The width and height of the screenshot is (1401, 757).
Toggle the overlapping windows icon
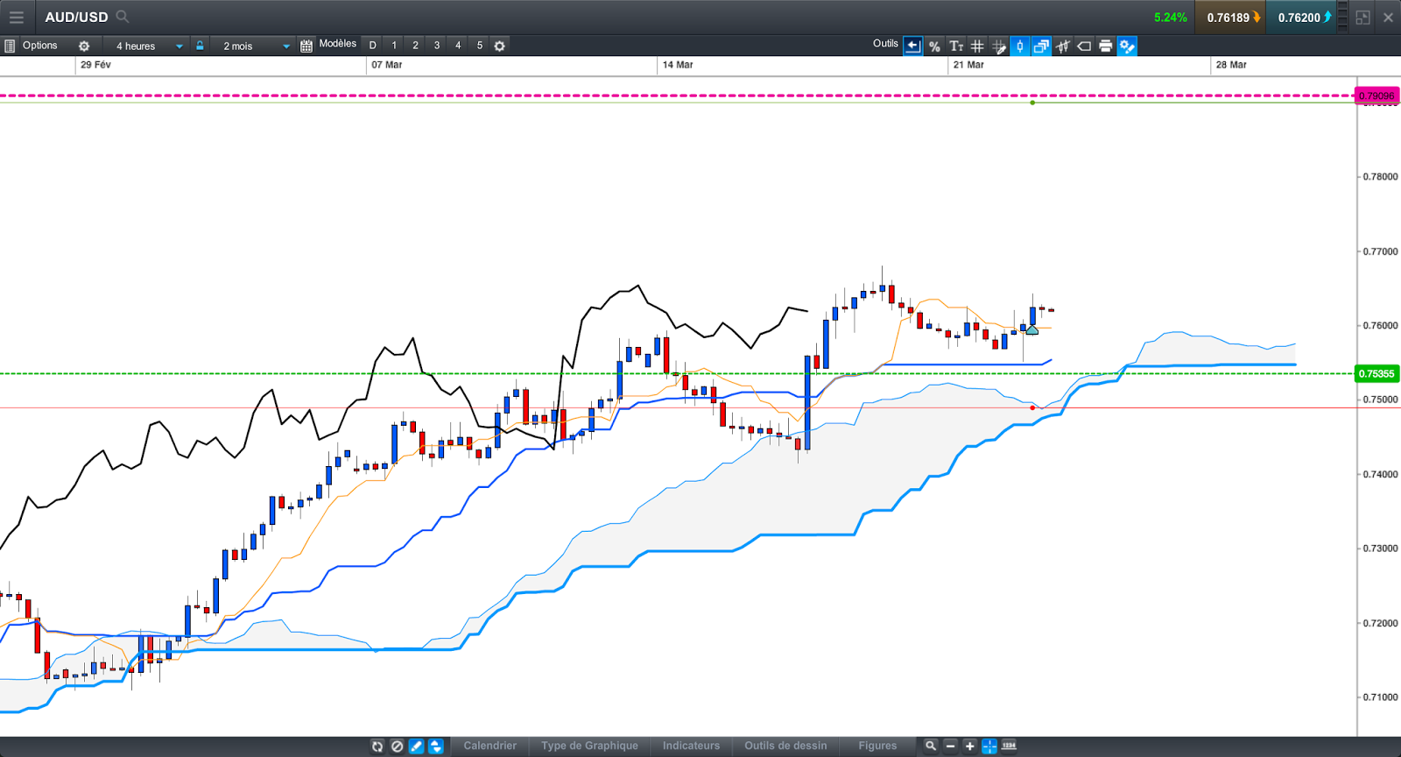(1041, 46)
